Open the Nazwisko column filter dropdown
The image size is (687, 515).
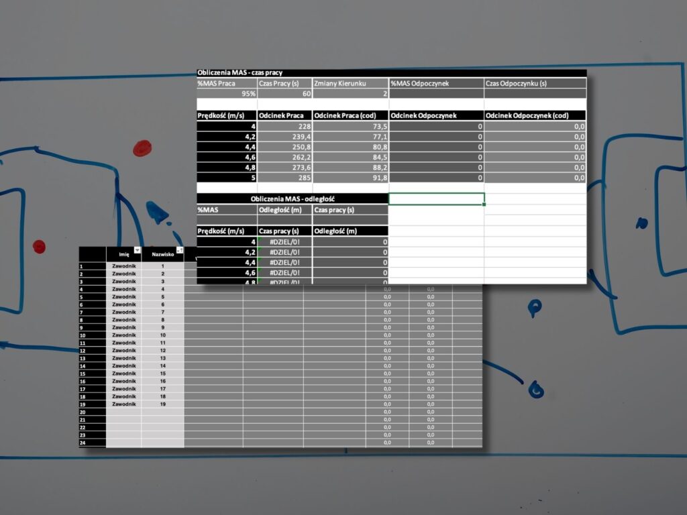179,250
